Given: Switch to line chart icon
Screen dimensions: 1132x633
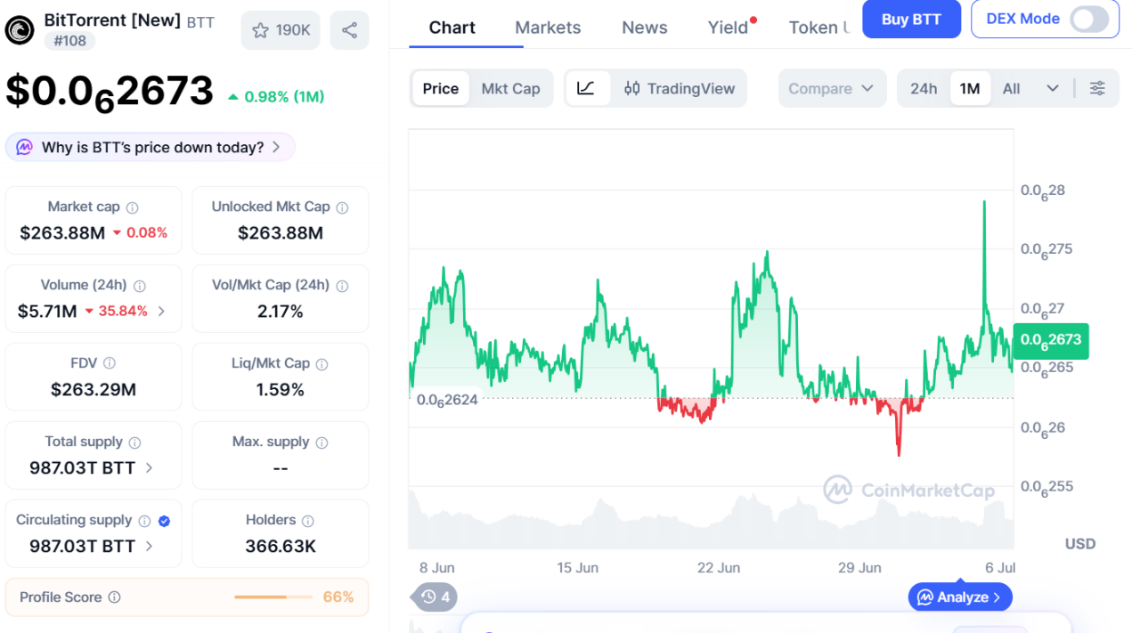Looking at the screenshot, I should click(x=586, y=88).
